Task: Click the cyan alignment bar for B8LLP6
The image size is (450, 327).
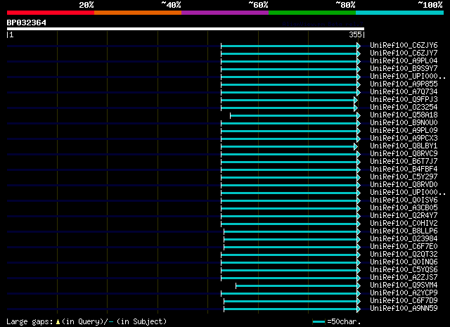Action: [290, 232]
